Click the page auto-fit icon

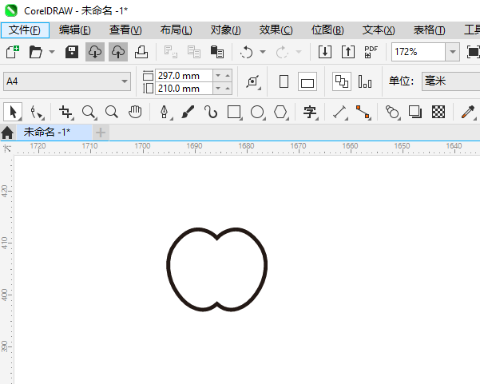[253, 81]
